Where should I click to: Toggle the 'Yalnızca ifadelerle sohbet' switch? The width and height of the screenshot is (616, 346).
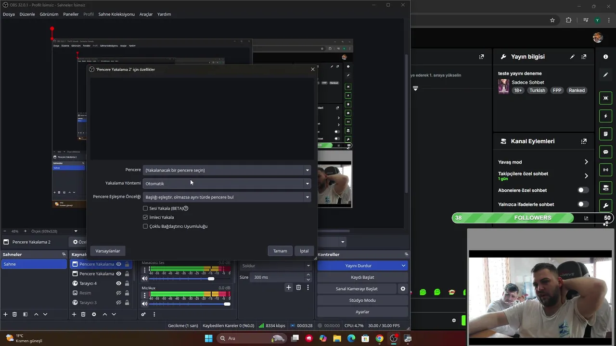tap(583, 204)
